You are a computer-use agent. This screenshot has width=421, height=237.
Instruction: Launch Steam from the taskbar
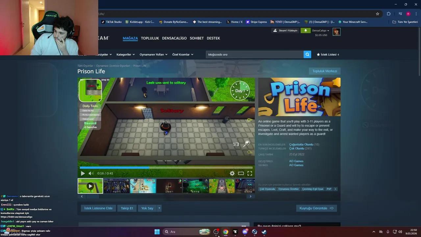(x=263, y=232)
